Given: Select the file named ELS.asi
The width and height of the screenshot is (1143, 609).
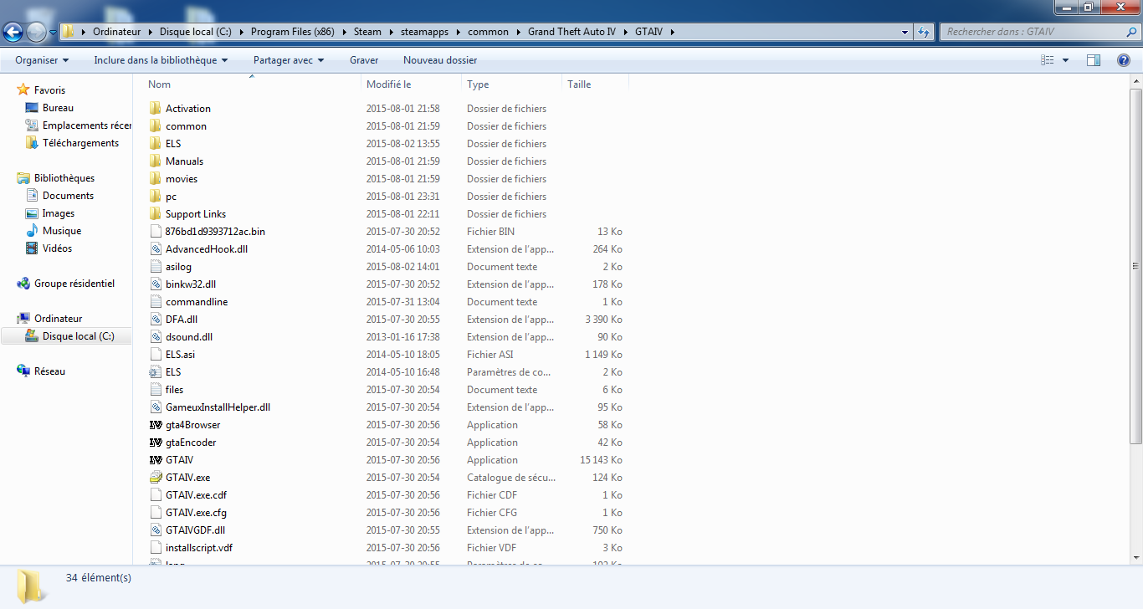Looking at the screenshot, I should 180,355.
